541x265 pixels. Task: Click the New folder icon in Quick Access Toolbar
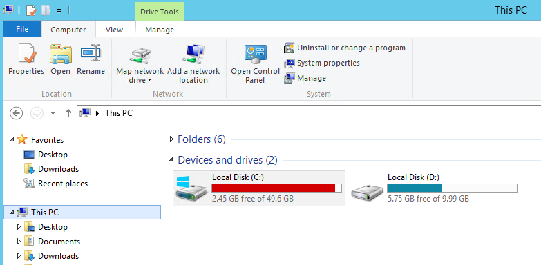coord(46,10)
